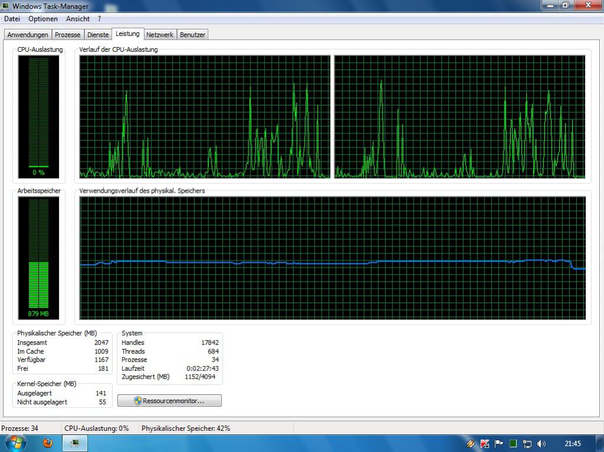
Task: Click status bar CPU-Auslastung: 0%
Action: pos(97,428)
